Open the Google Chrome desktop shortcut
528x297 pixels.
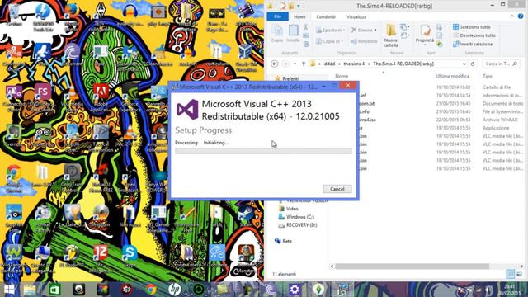[x=14, y=179]
